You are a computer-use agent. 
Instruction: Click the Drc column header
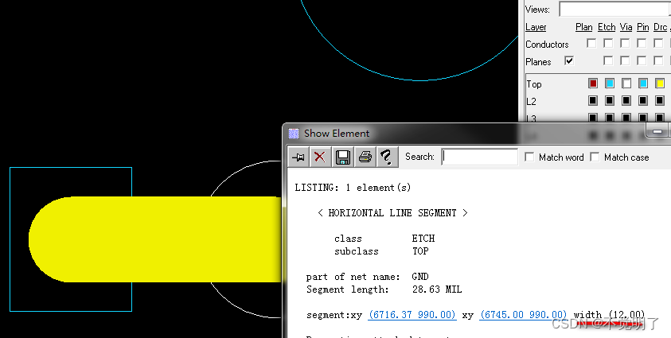click(x=661, y=27)
